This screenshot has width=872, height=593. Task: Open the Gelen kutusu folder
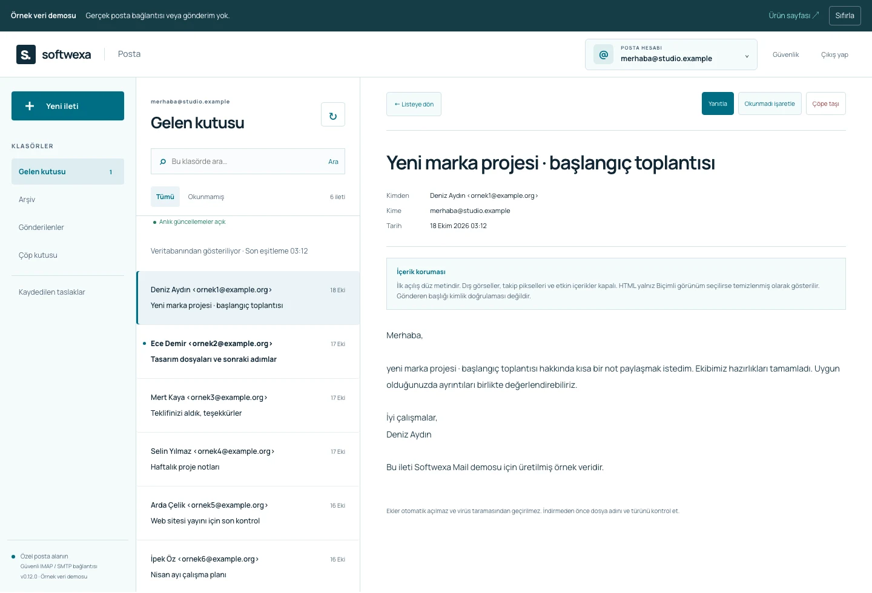[68, 172]
